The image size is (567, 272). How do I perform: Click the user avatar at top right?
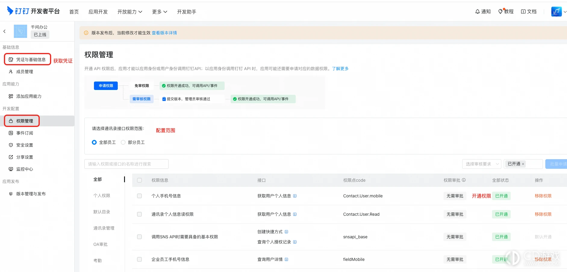click(556, 11)
